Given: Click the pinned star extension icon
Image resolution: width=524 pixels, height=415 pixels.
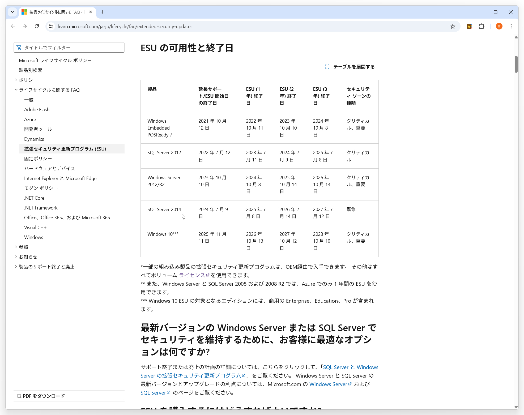Looking at the screenshot, I should (x=469, y=26).
